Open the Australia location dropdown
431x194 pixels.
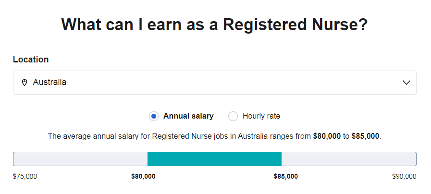point(215,83)
